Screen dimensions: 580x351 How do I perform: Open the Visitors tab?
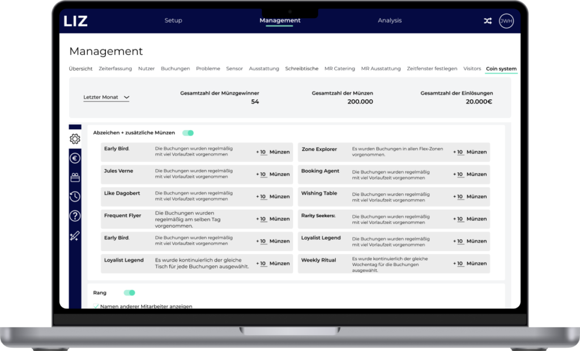coord(472,69)
